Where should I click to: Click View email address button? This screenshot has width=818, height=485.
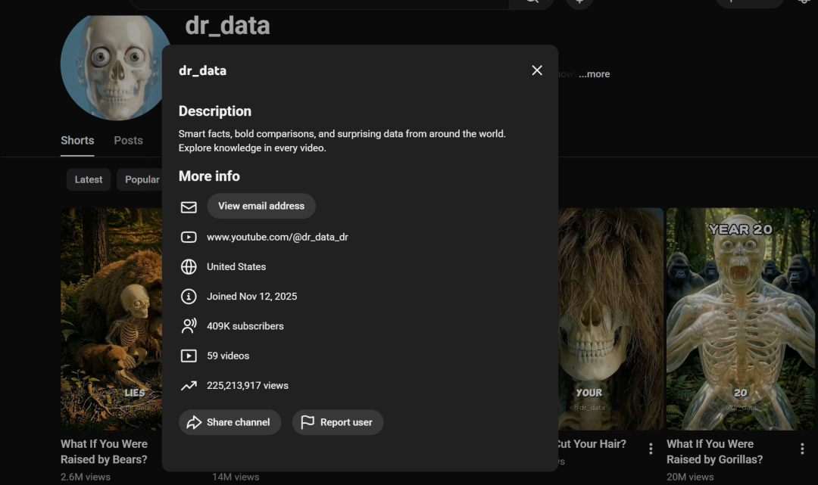tap(261, 206)
